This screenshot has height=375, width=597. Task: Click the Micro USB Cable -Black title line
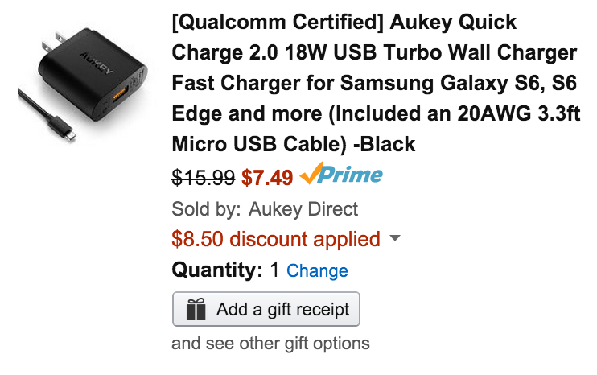pyautogui.click(x=293, y=144)
